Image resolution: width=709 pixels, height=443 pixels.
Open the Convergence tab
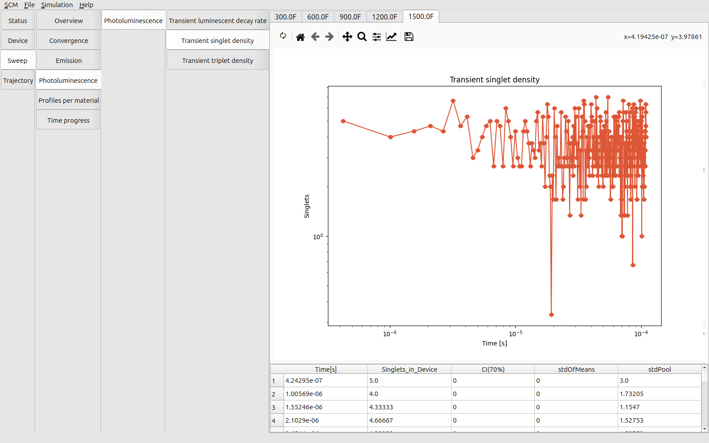point(69,41)
